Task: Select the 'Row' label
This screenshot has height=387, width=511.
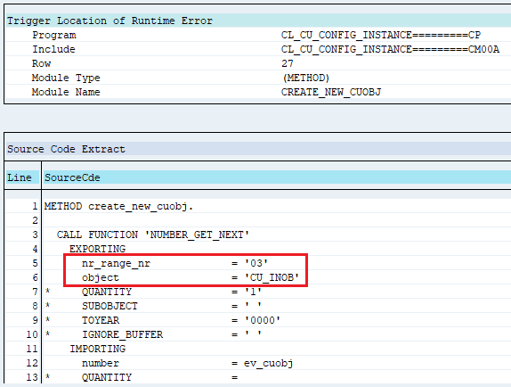Action: point(41,63)
